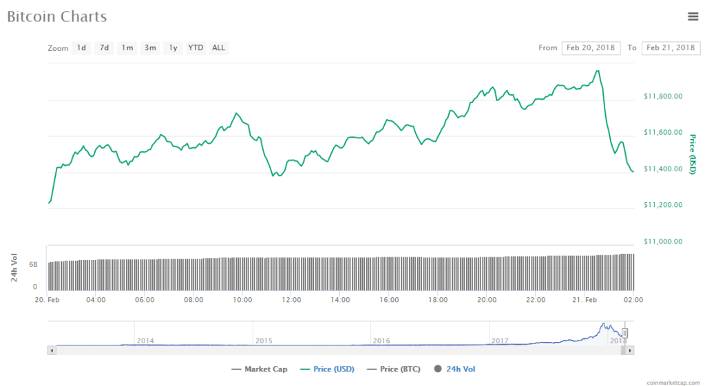Select the 1y zoom range
Image resolution: width=705 pixels, height=386 pixels.
coord(173,47)
